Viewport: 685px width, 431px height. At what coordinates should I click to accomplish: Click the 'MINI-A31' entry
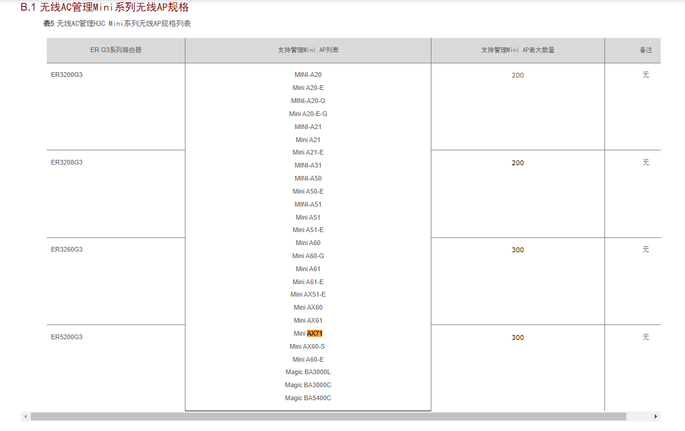(x=308, y=166)
